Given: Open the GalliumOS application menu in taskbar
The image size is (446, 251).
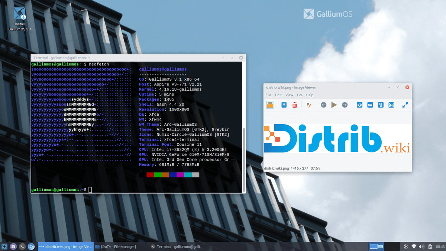Looking at the screenshot, I should coord(4,247).
